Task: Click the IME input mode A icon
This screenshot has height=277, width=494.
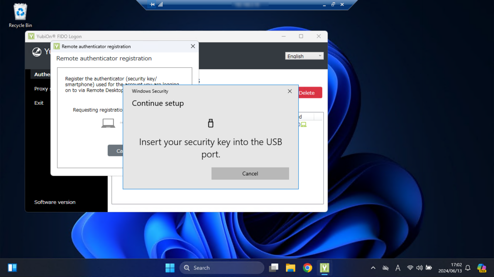Action: pyautogui.click(x=398, y=268)
